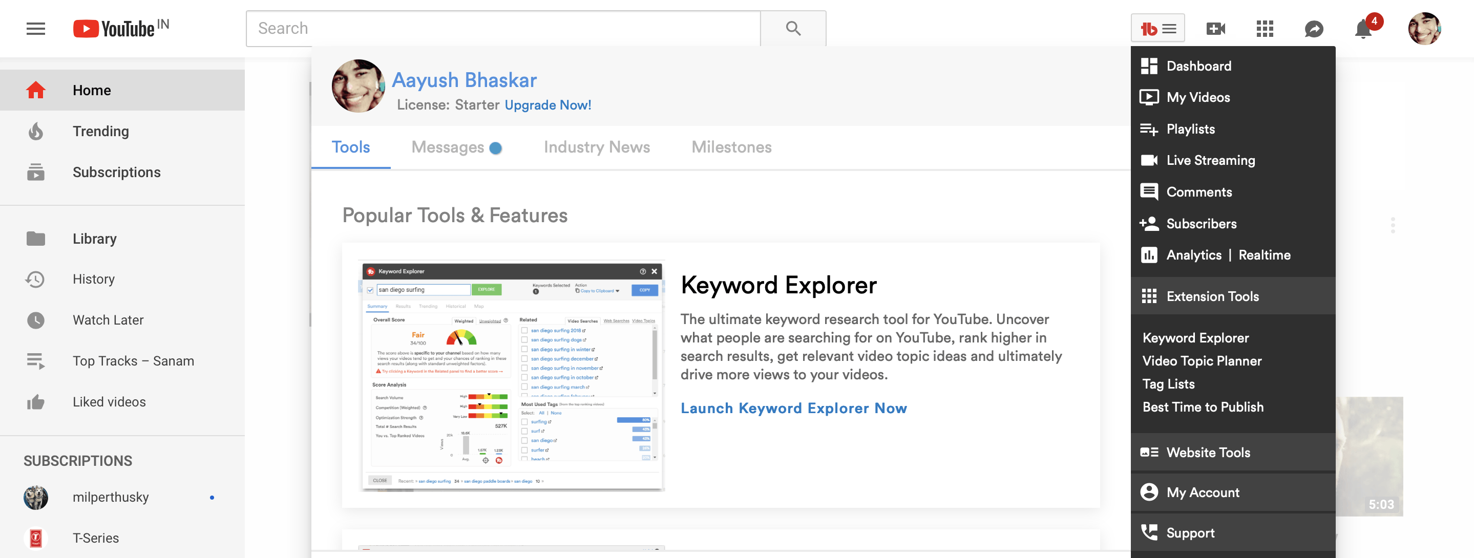Click the create video camera icon
The image size is (1474, 558).
1215,29
